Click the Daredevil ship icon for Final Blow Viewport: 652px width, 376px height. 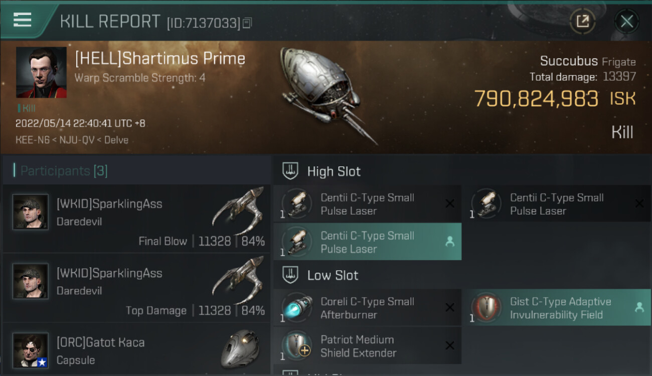[x=239, y=210]
